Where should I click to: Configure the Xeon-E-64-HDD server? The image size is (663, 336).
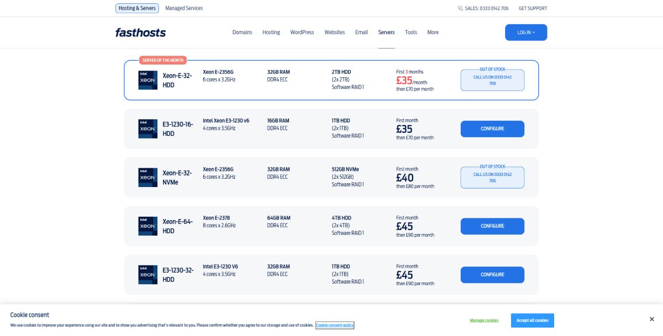492,226
